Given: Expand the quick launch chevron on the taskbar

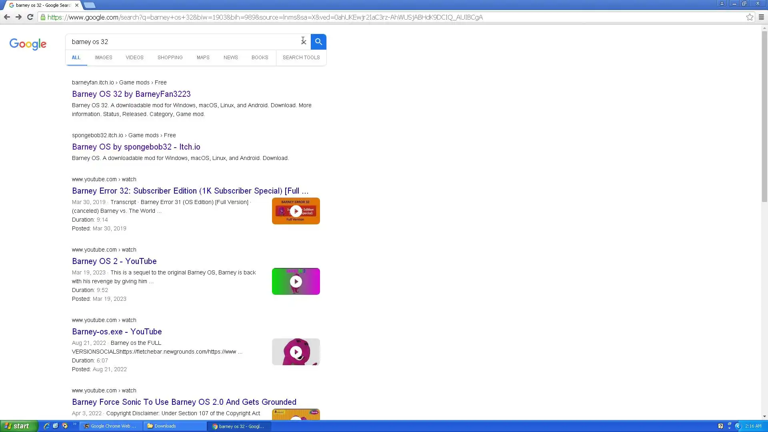Looking at the screenshot, I should [x=74, y=424].
